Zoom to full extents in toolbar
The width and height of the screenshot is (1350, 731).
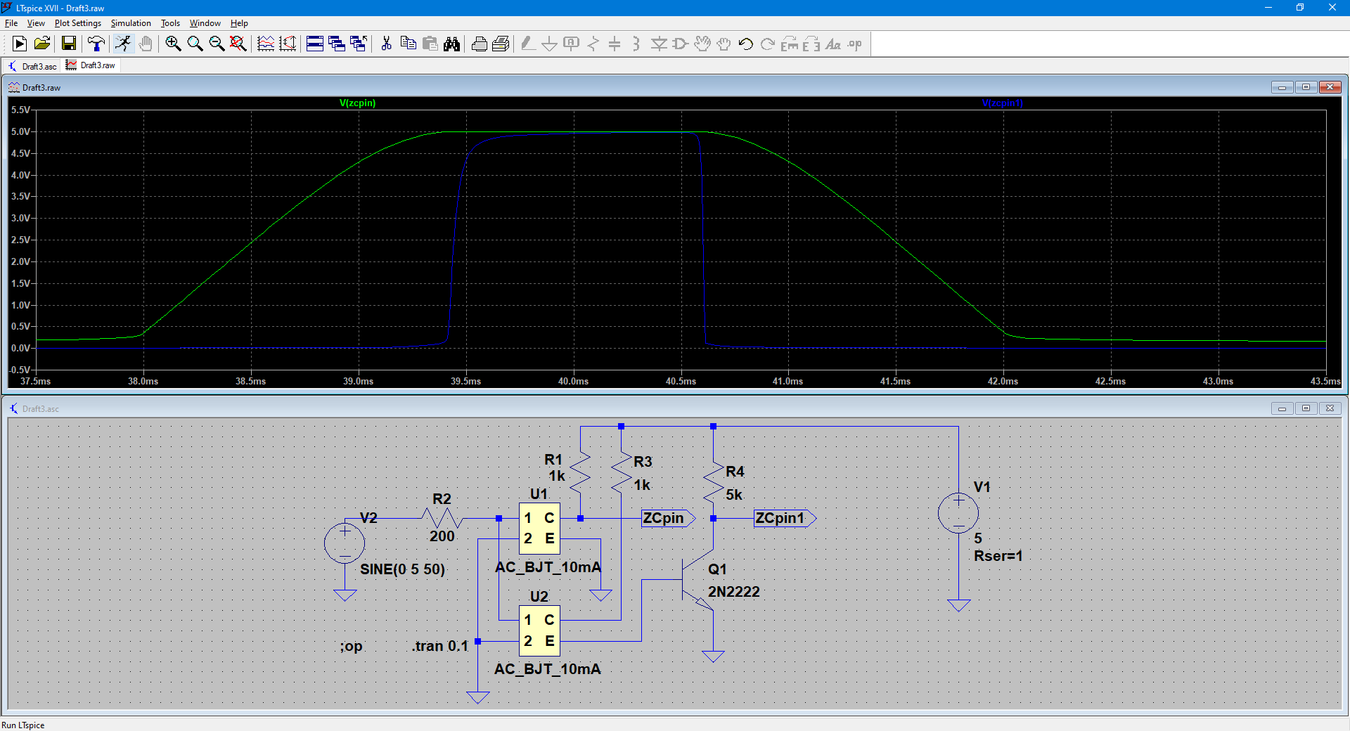[x=238, y=44]
